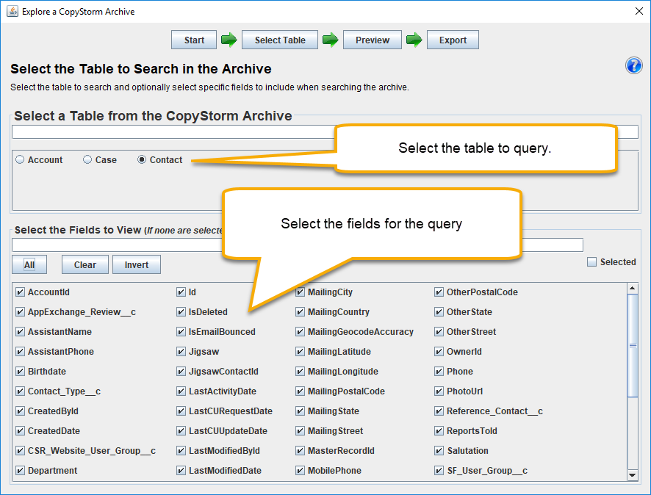This screenshot has width=651, height=495.
Task: Go to the Select Table step
Action: pyautogui.click(x=280, y=40)
